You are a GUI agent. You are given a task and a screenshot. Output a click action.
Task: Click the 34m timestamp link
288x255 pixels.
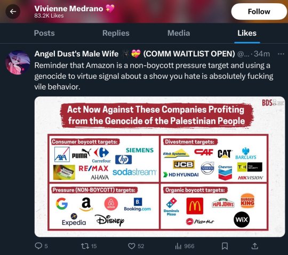pyautogui.click(x=262, y=54)
